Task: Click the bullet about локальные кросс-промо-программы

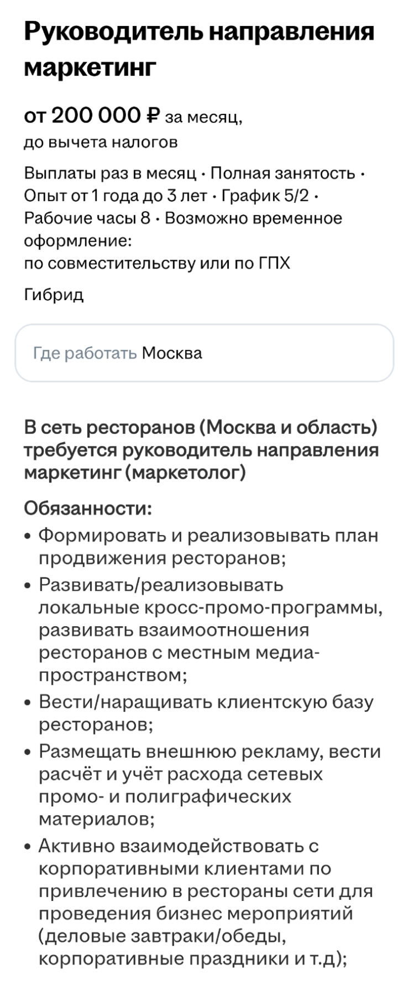Action: 210,630
